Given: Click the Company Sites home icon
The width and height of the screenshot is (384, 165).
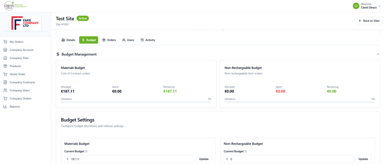Looking at the screenshot, I should pos(5,58).
